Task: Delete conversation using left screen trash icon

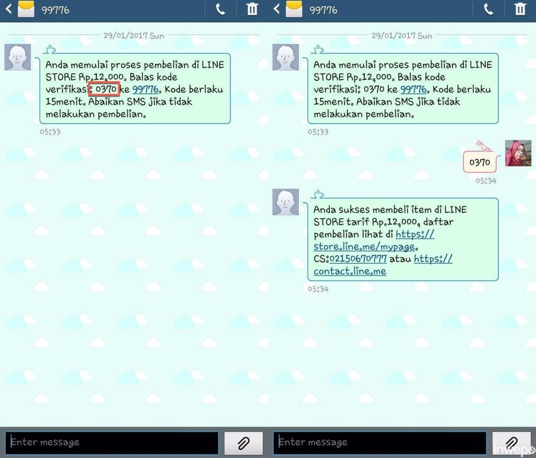Action: pos(252,9)
